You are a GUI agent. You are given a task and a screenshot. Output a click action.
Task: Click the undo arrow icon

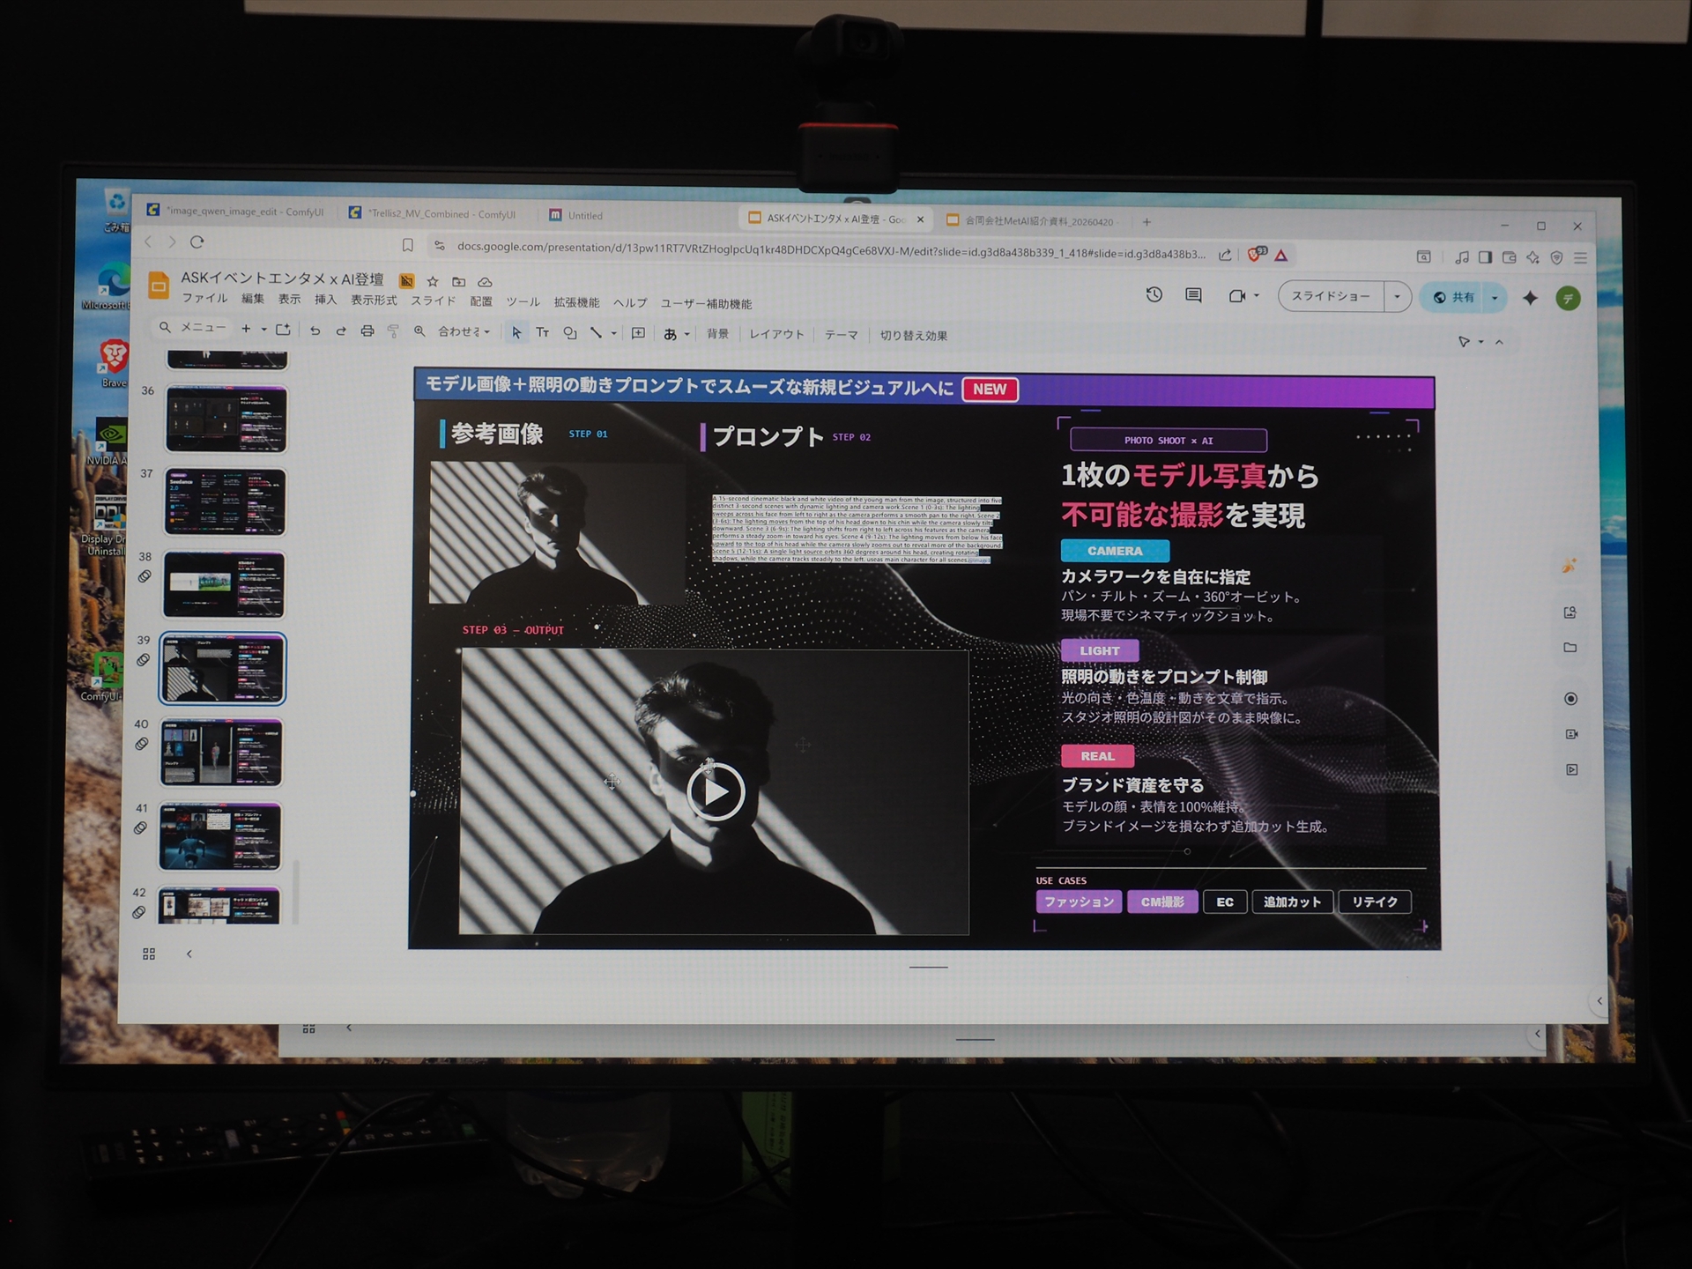click(315, 330)
